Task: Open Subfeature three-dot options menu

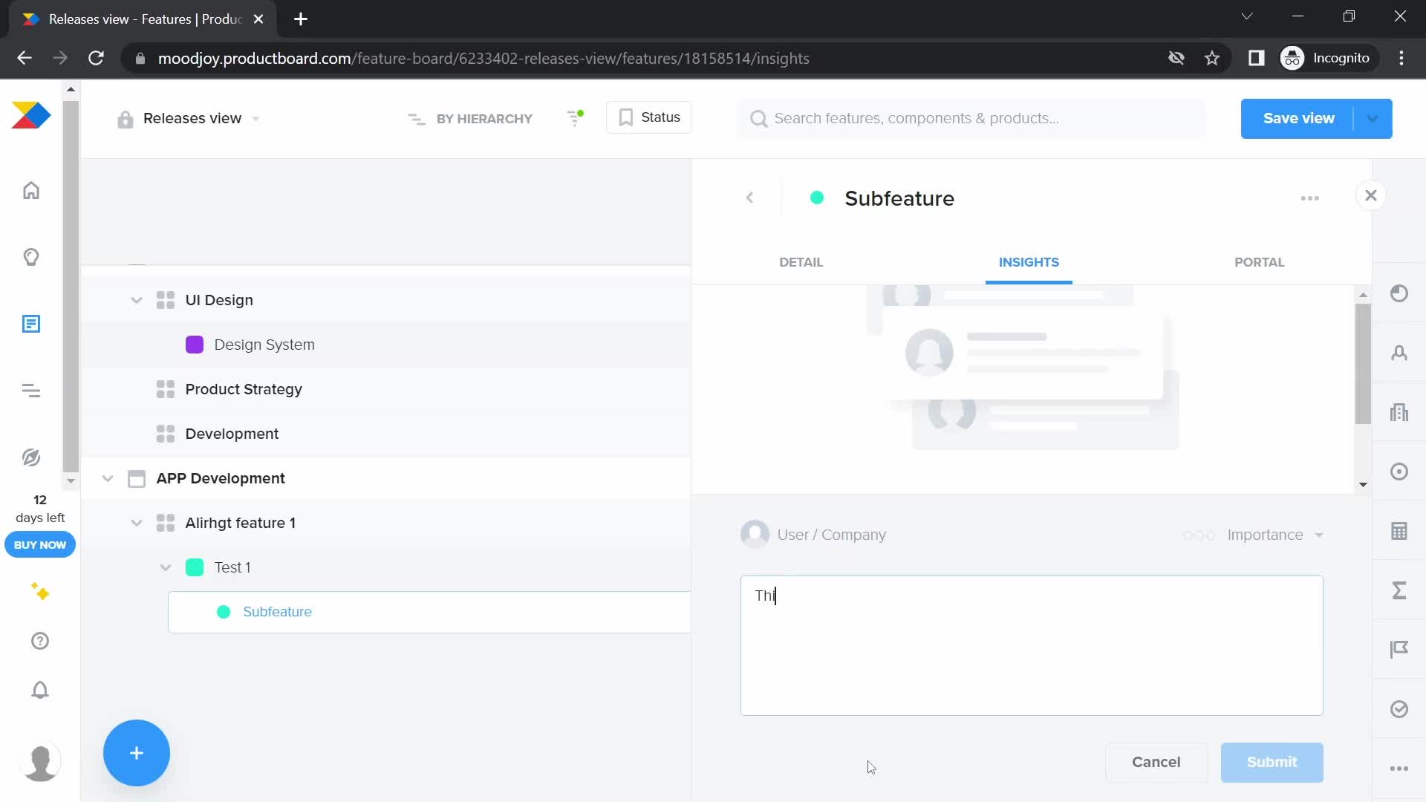Action: 1310,198
